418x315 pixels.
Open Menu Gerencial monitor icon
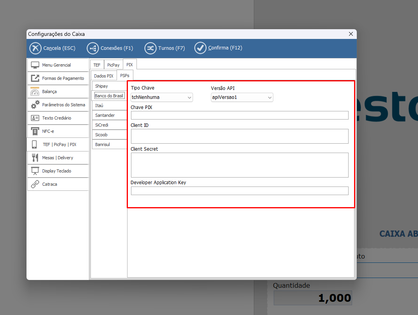point(35,65)
